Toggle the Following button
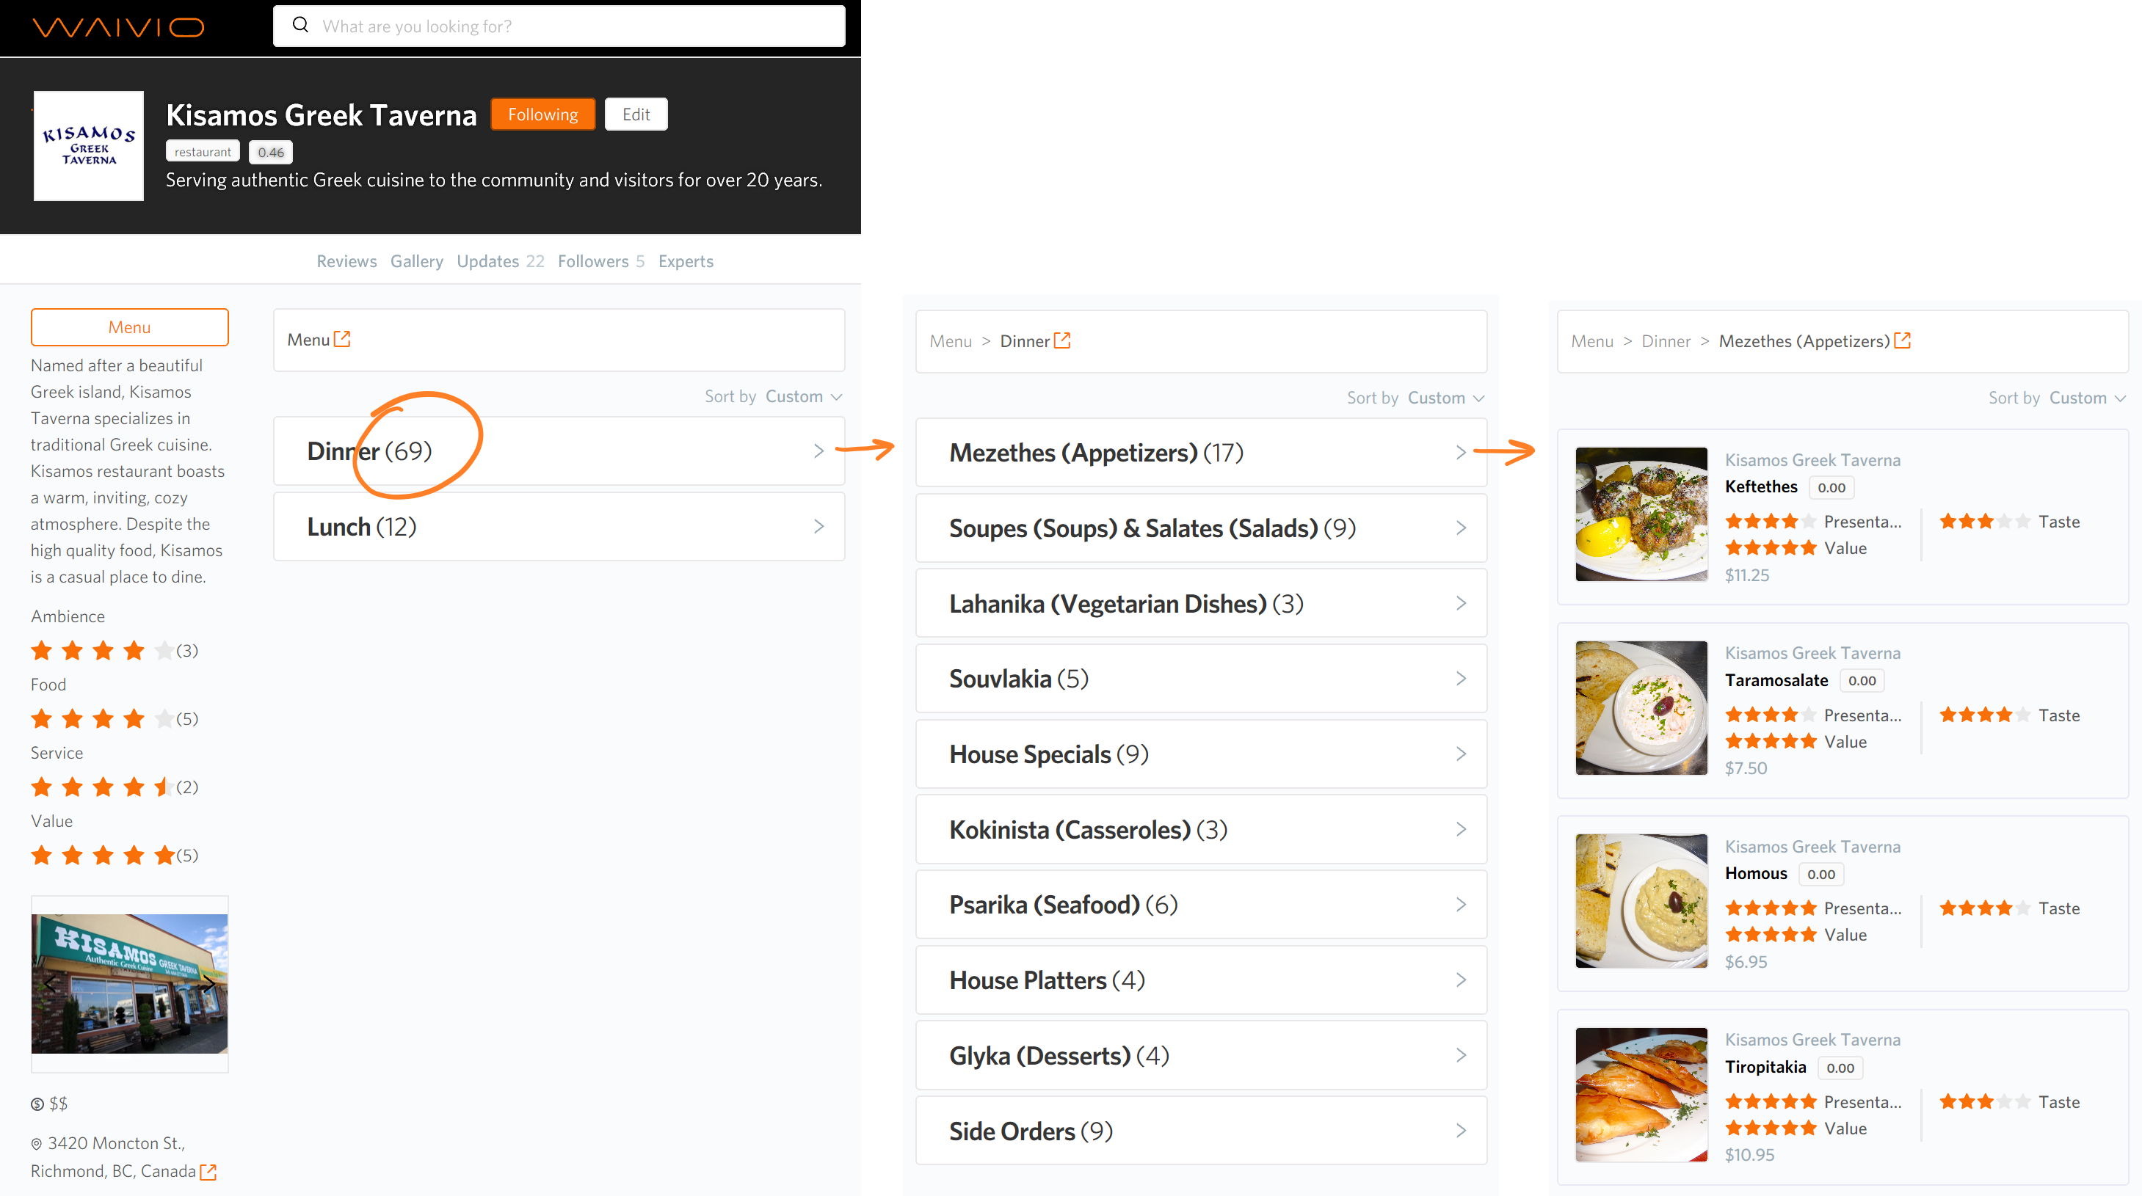 tap(543, 114)
